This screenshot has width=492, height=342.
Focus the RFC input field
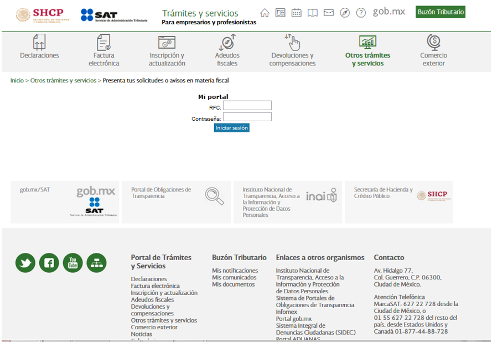coord(247,106)
